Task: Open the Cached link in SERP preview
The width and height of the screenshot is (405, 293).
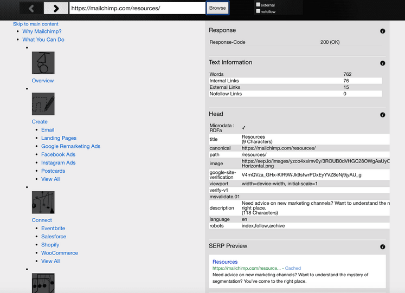Action: click(293, 268)
